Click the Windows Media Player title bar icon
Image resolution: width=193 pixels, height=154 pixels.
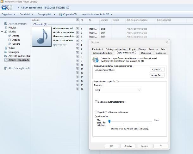coord(2,2)
